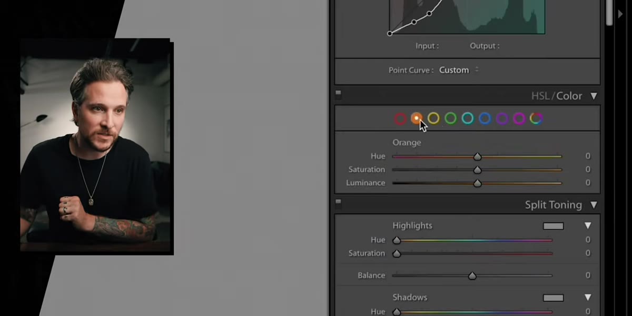This screenshot has width=632, height=316.
Task: Select the All colors multicolor circle
Action: click(536, 118)
